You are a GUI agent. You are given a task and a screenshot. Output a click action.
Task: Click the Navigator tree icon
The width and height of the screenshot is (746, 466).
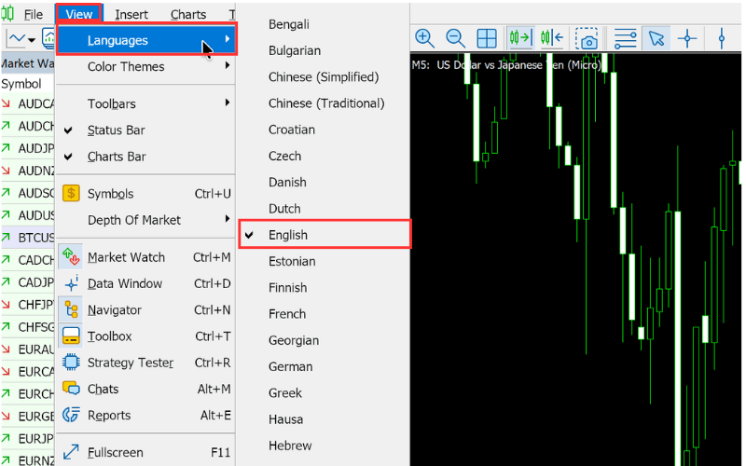[x=71, y=309]
